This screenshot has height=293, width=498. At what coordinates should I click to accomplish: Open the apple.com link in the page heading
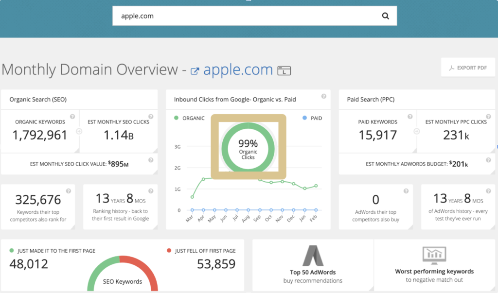[238, 69]
